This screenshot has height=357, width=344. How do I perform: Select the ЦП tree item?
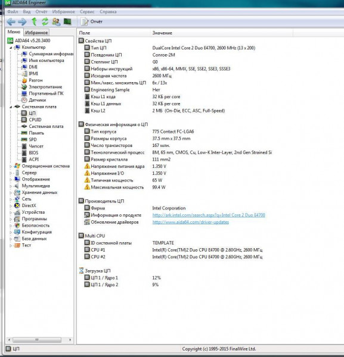(x=29, y=113)
